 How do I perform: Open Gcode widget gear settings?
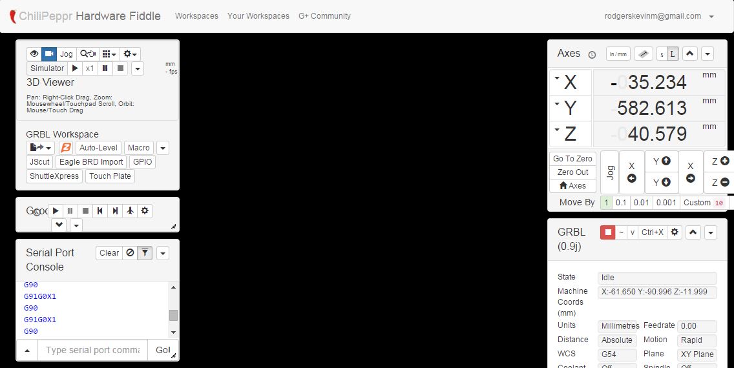[145, 211]
